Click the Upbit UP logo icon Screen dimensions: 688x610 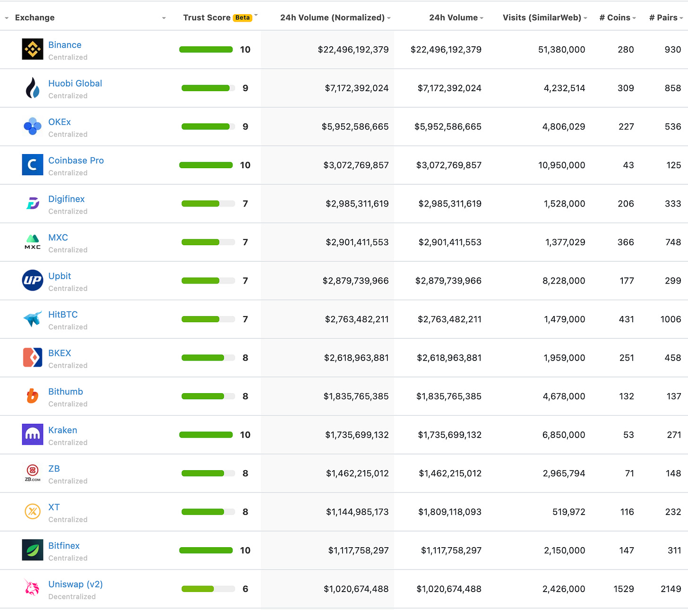33,280
